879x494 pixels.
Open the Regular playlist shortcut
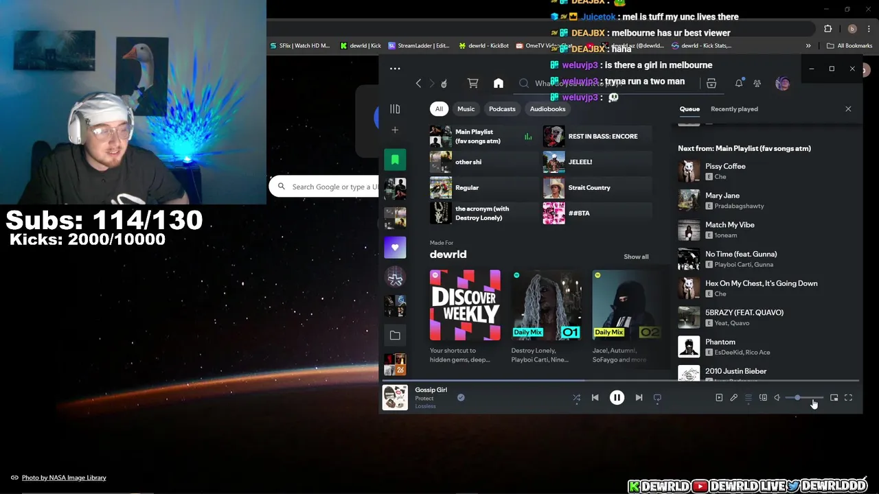click(483, 187)
